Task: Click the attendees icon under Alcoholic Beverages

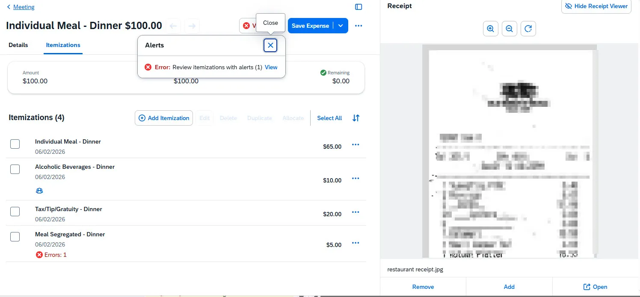Action: pyautogui.click(x=39, y=191)
